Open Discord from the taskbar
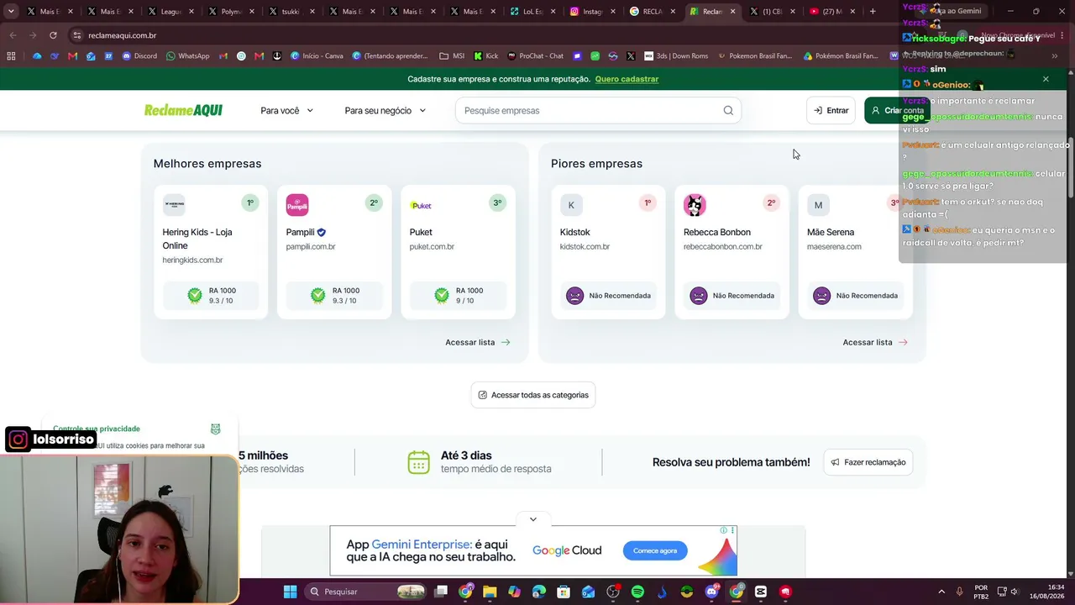1075x605 pixels. (711, 592)
